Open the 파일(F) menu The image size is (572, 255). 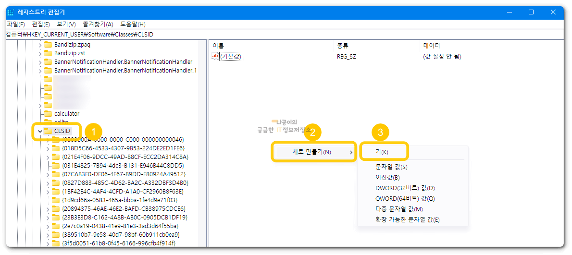[x=16, y=24]
